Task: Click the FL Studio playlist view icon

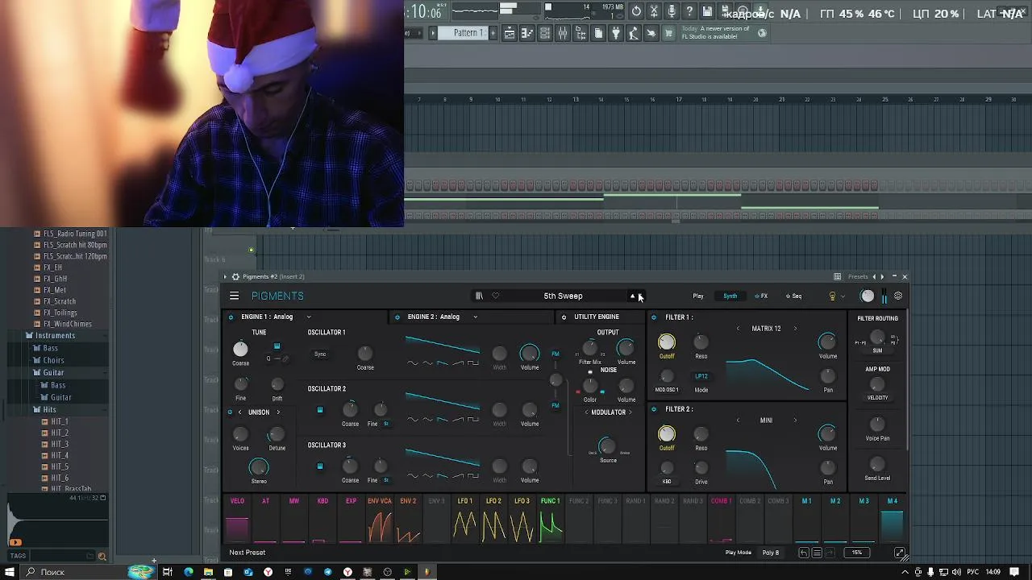Action: 510,33
